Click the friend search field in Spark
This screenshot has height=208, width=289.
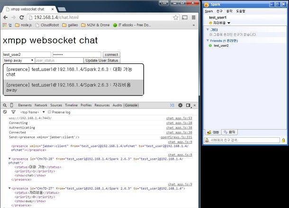pos(242,140)
